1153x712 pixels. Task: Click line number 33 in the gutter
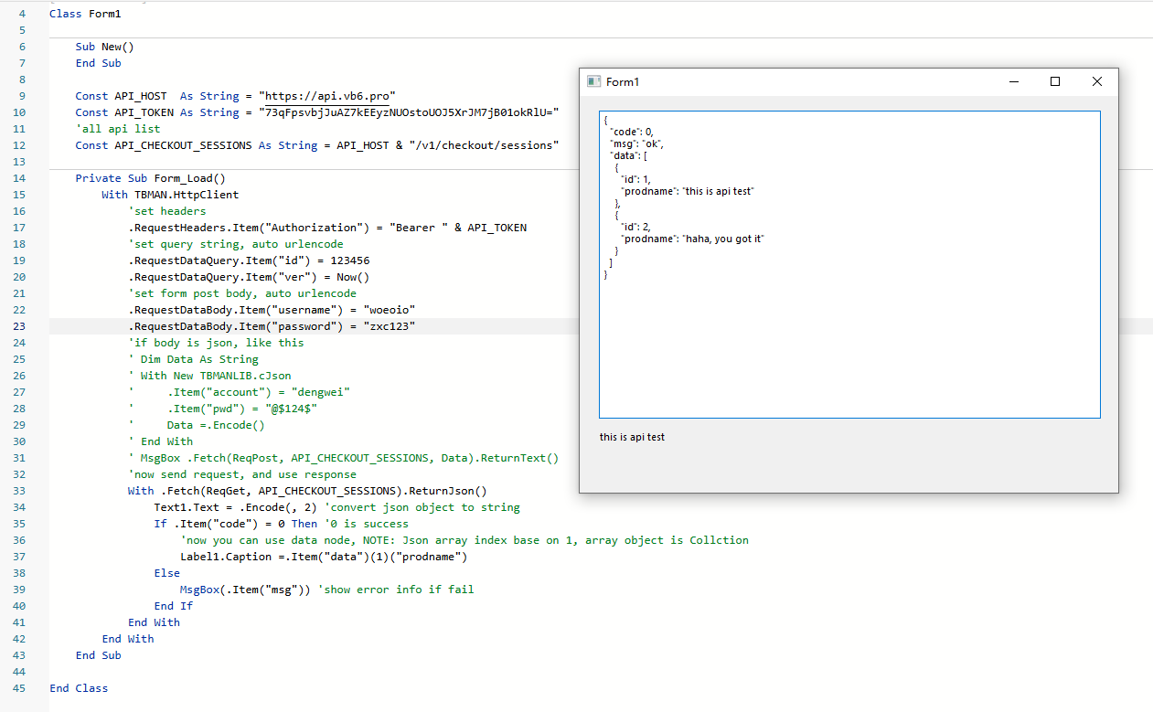pos(20,491)
